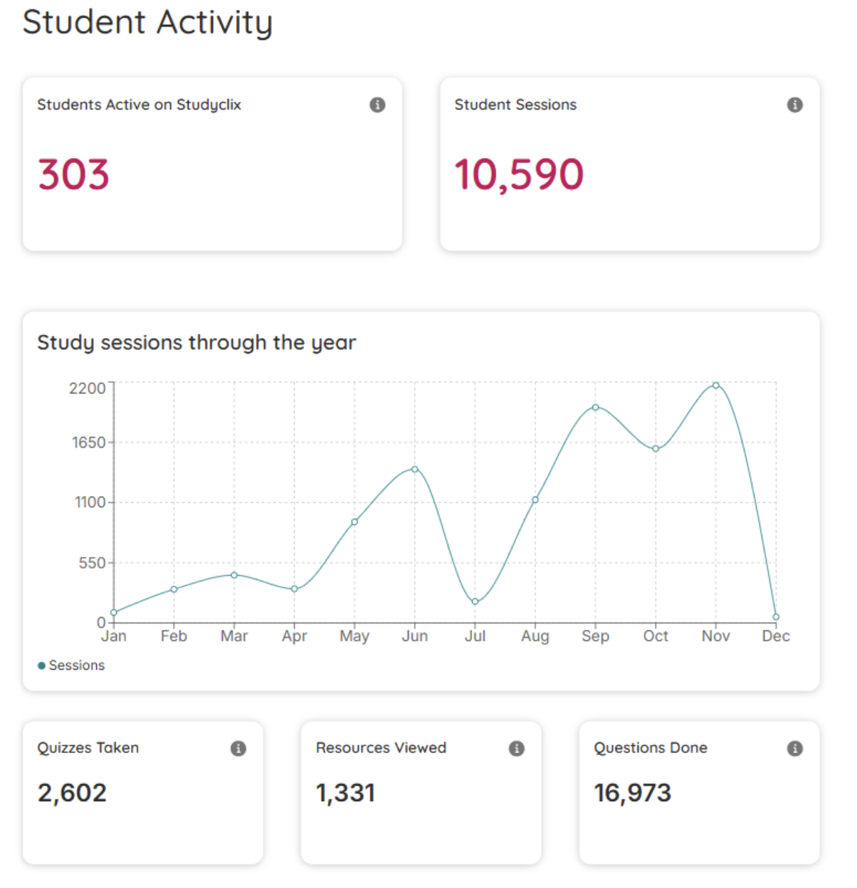857x888 pixels.
Task: Click the Aug x-axis label
Action: [535, 636]
